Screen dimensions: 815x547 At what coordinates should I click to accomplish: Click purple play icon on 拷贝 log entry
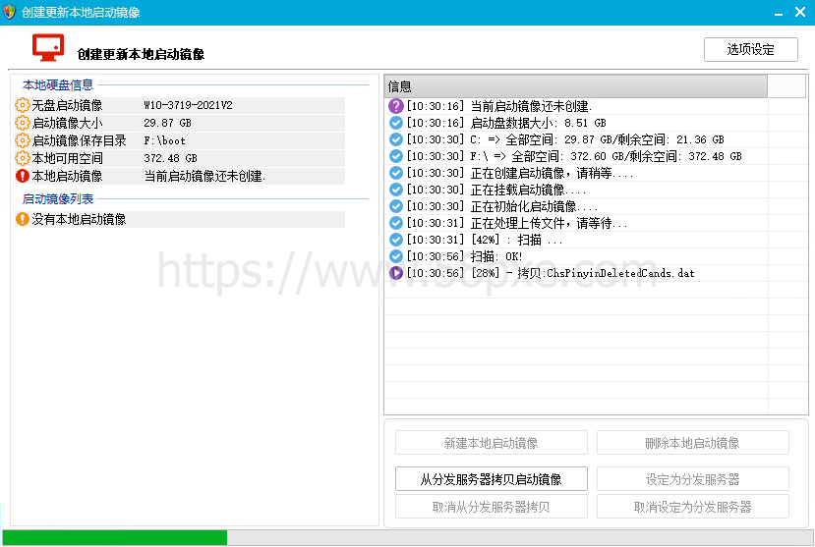point(396,273)
